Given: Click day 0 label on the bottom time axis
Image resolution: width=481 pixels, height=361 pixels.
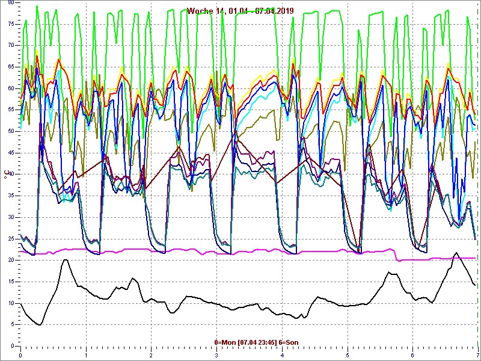Looking at the screenshot, I should 20,356.
